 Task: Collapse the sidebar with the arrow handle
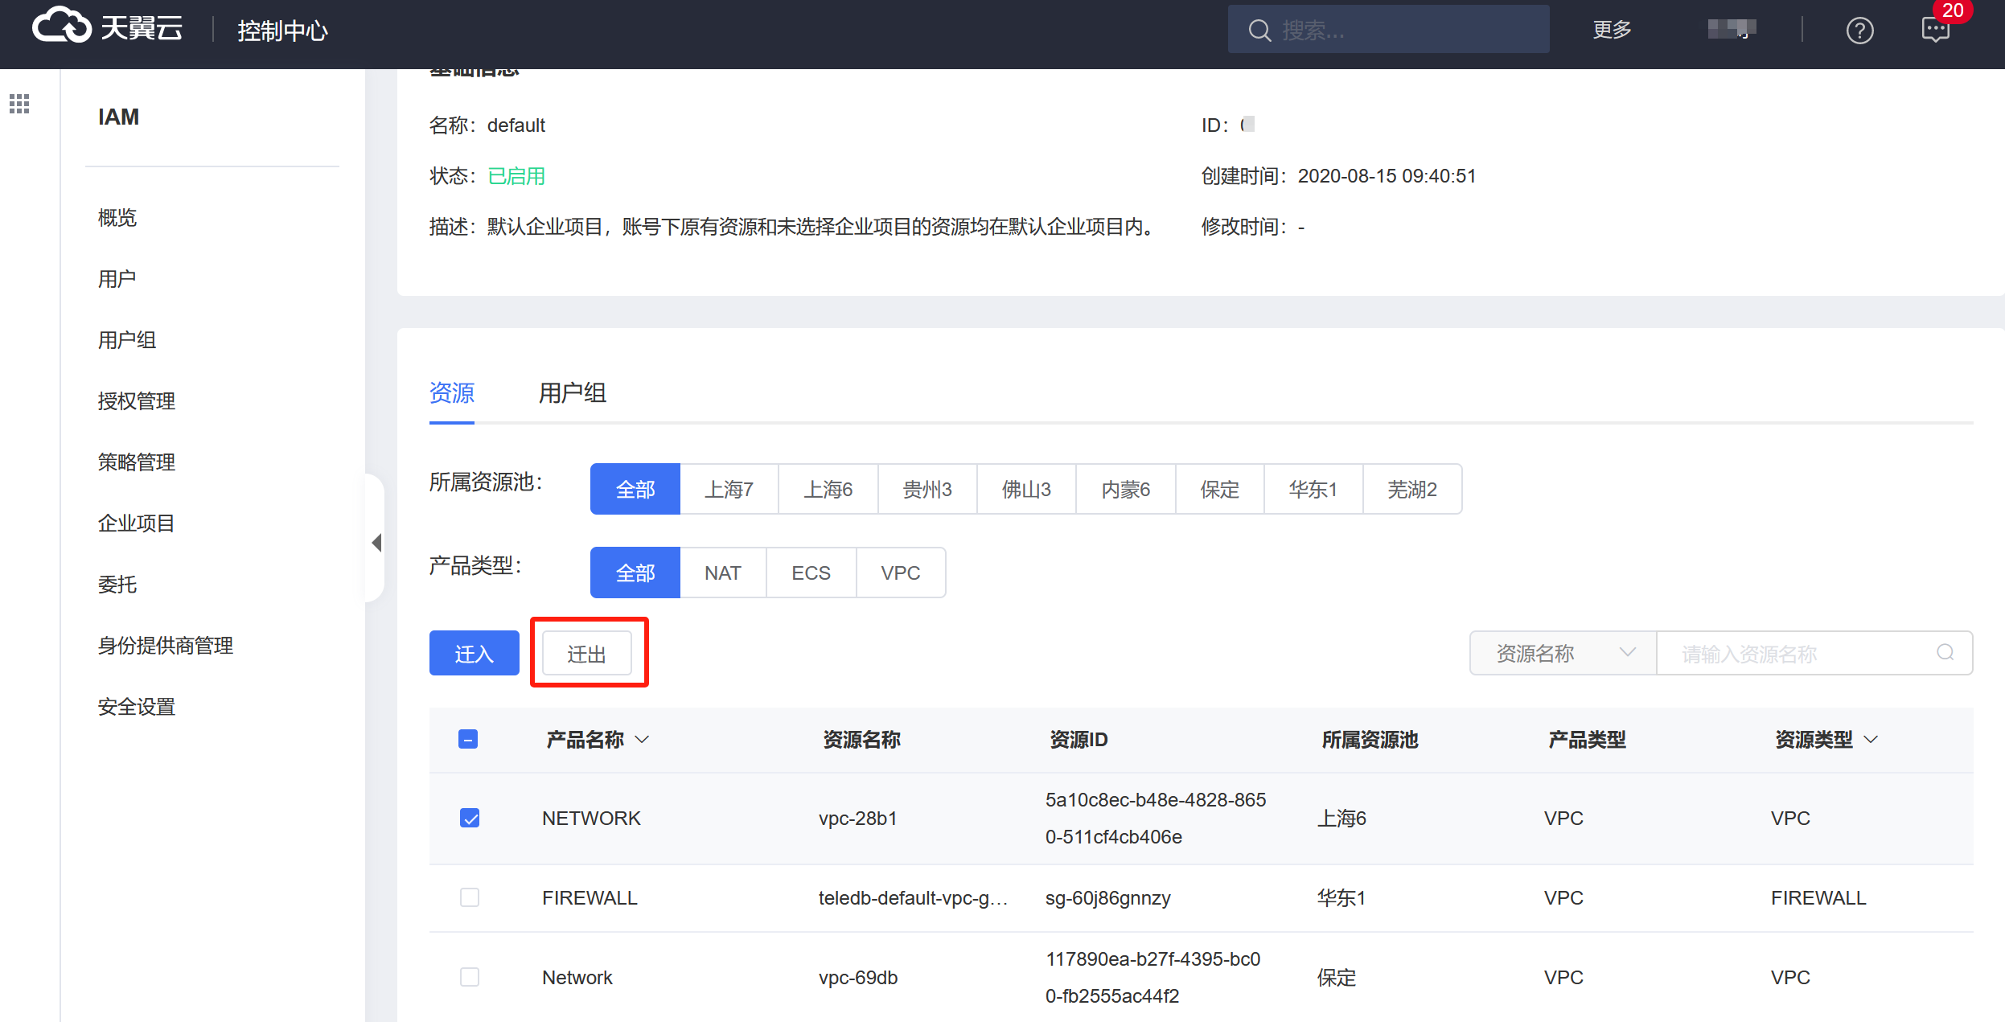pos(376,542)
